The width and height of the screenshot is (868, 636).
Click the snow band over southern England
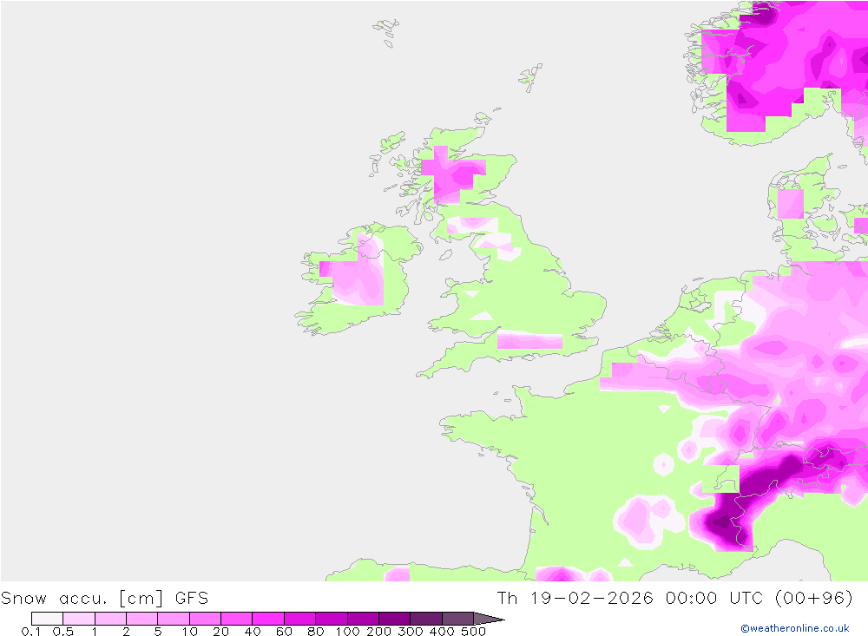[529, 341]
